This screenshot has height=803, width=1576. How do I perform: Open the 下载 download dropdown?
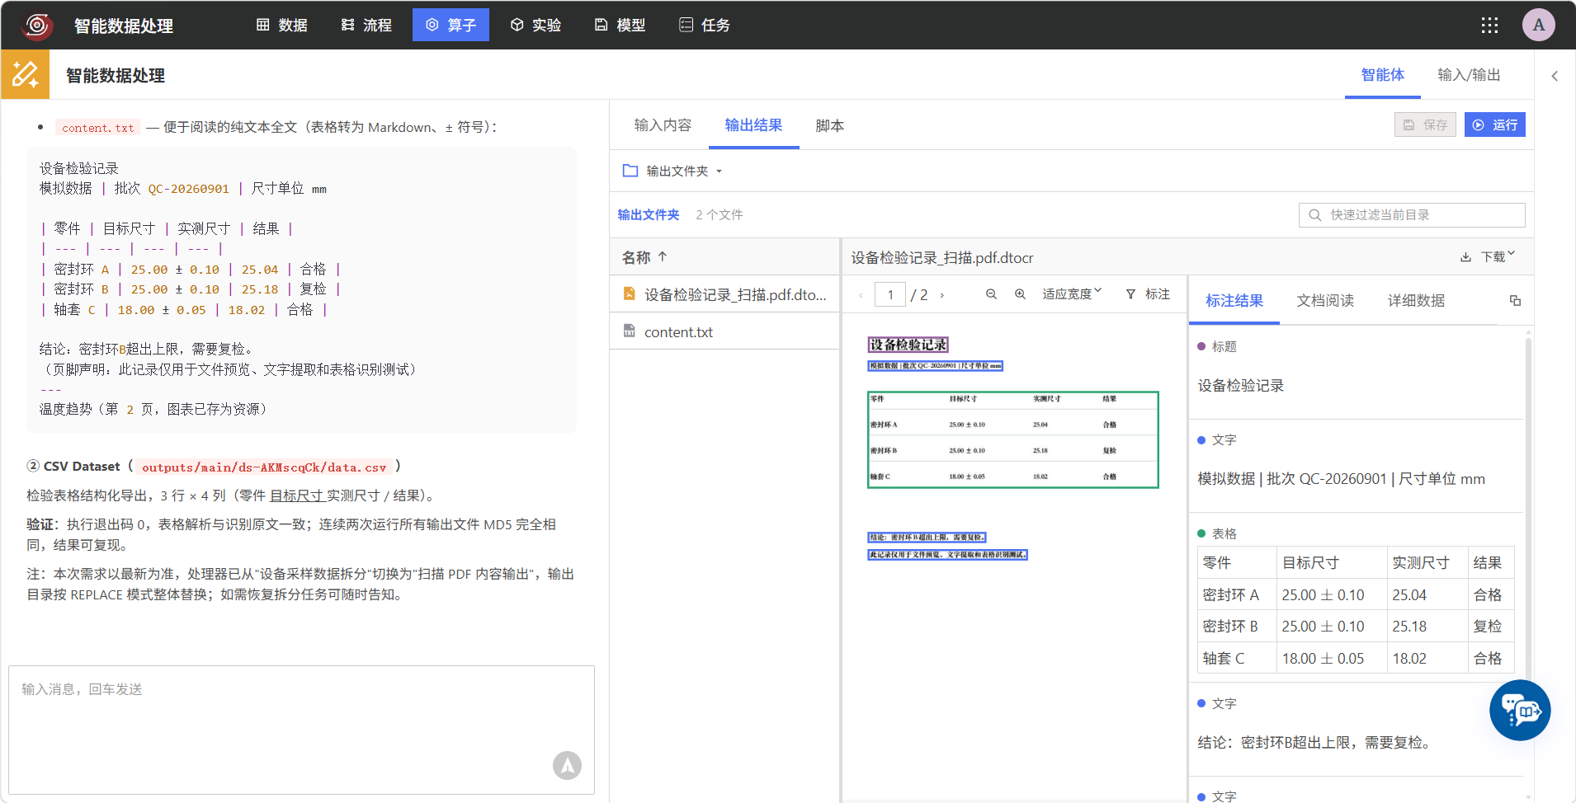click(x=1488, y=256)
